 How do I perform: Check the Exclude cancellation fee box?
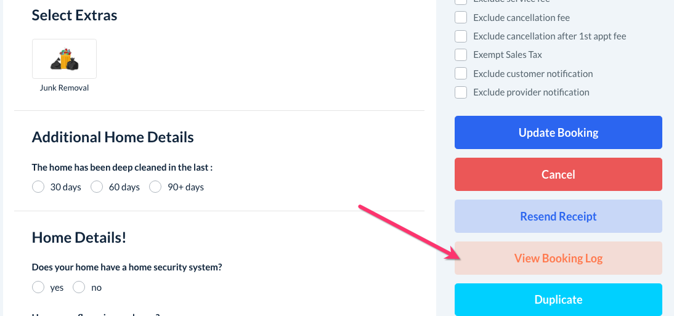point(461,18)
